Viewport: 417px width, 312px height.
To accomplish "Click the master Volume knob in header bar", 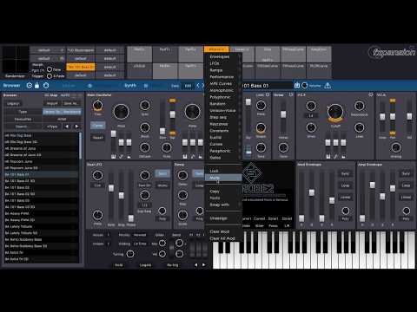I will coord(304,86).
